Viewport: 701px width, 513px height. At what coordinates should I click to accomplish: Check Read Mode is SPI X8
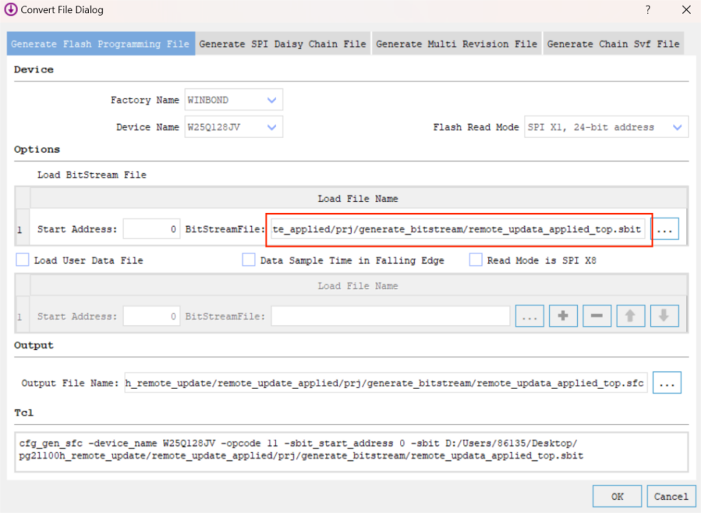(x=476, y=260)
